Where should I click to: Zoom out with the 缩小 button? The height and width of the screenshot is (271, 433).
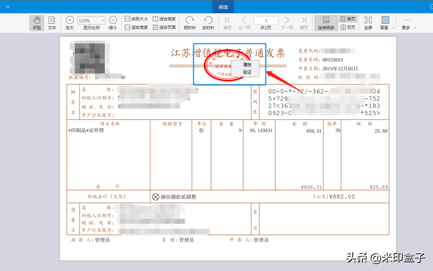point(113,23)
